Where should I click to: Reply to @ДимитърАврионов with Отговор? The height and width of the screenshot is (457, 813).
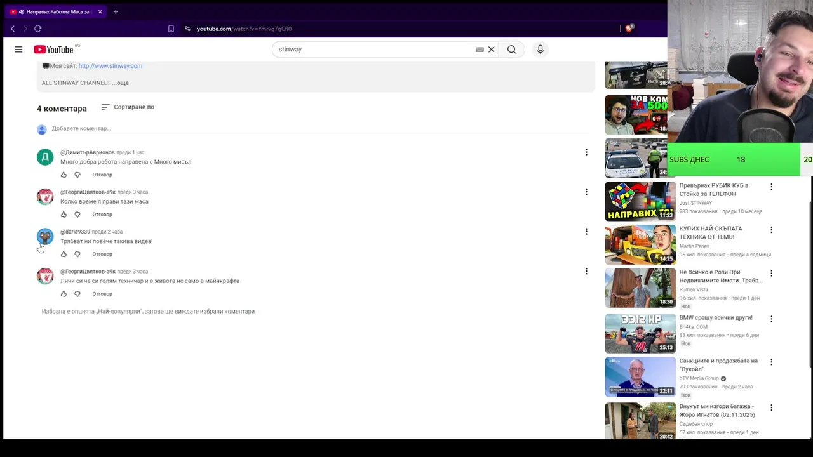102,175
